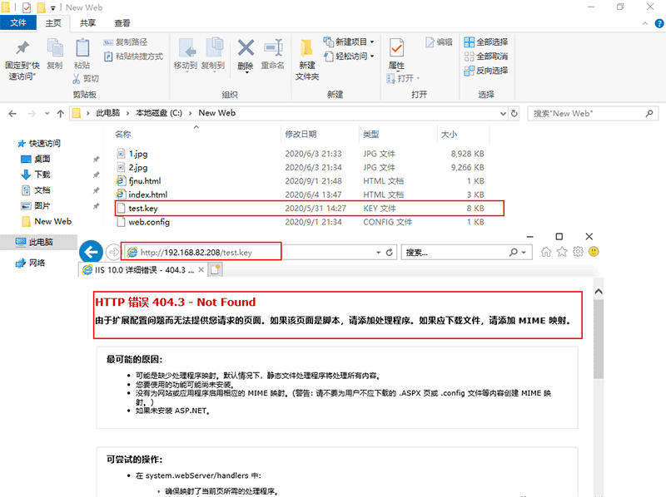Click the Cut (剪切) icon on the ribbon

[x=78, y=77]
